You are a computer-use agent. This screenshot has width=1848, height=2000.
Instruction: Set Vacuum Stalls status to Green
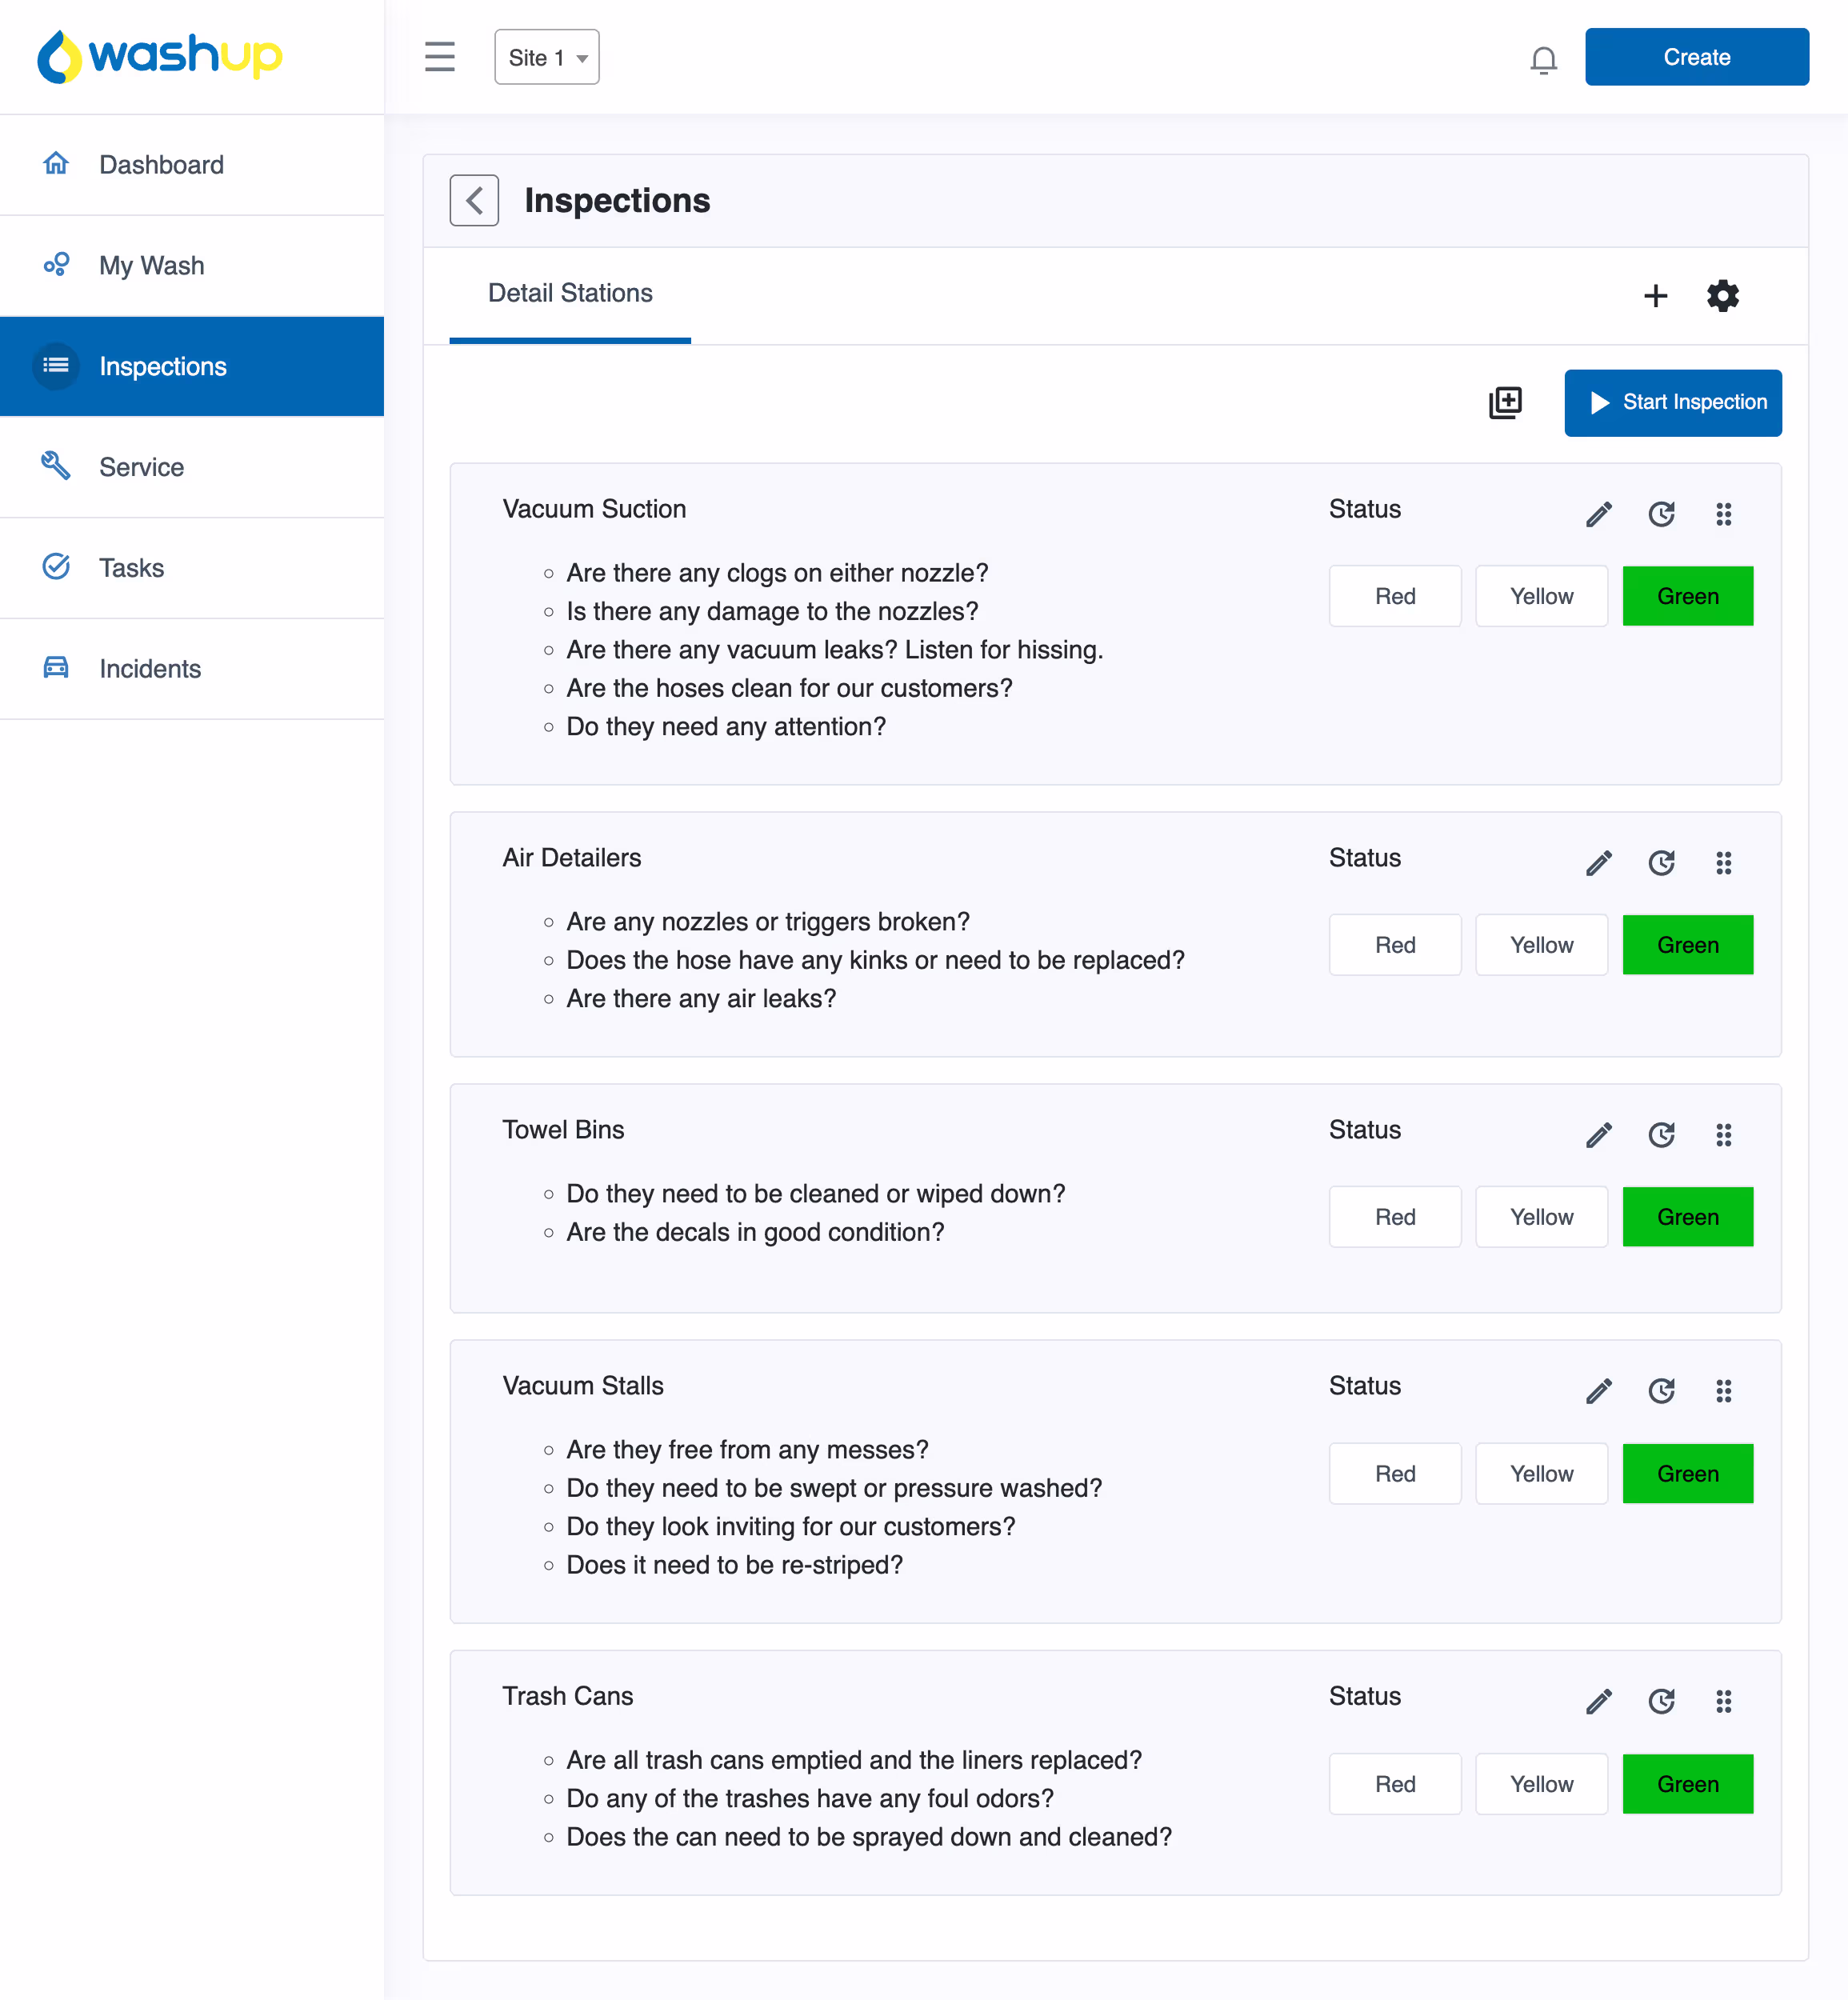(x=1688, y=1474)
